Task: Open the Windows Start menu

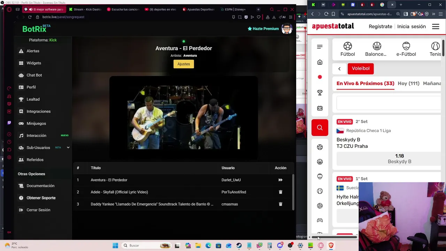Action: pos(115,245)
